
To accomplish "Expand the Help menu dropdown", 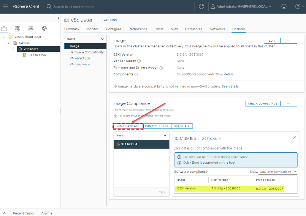I will tap(300, 6).
